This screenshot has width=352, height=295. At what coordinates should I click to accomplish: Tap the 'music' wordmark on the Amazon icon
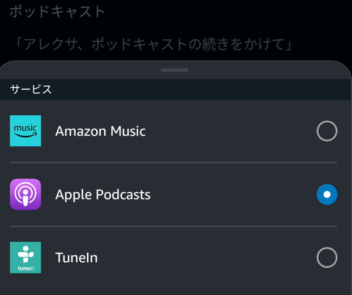coord(25,128)
